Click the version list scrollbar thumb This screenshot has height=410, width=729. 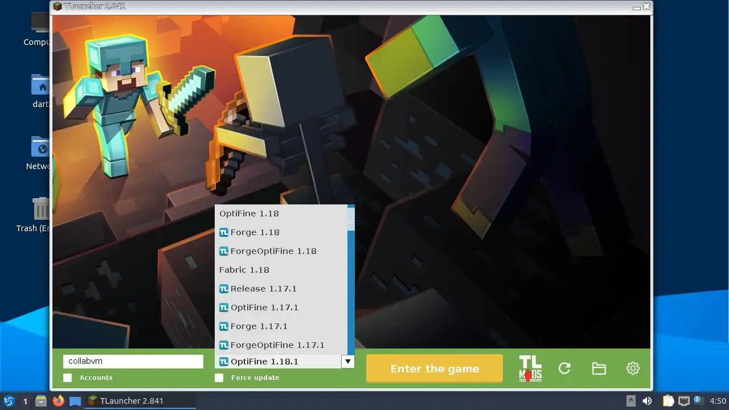(x=351, y=219)
